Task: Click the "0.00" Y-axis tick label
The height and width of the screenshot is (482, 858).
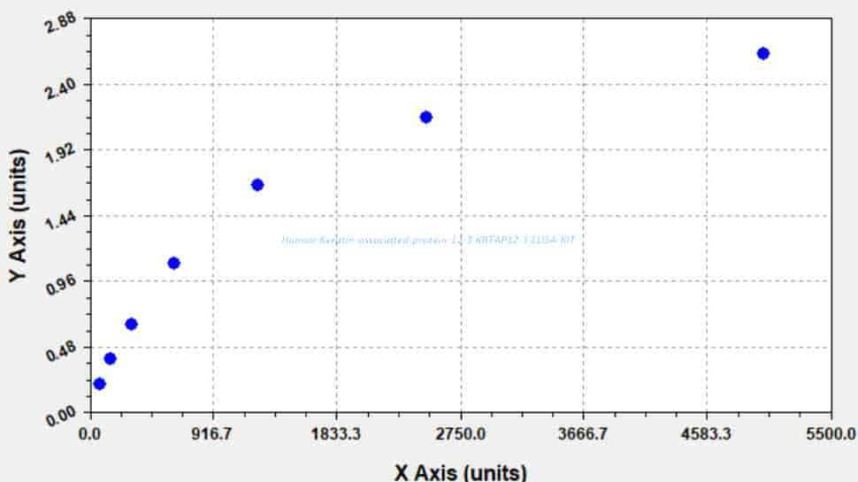Action: pos(60,418)
